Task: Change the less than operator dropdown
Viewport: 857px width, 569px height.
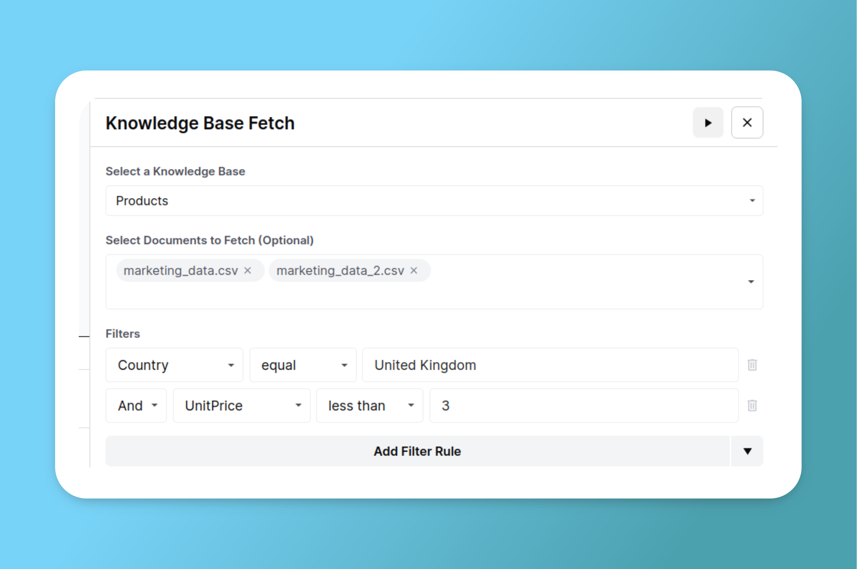Action: click(x=369, y=406)
